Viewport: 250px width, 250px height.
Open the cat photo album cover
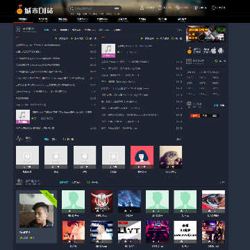click(x=171, y=157)
